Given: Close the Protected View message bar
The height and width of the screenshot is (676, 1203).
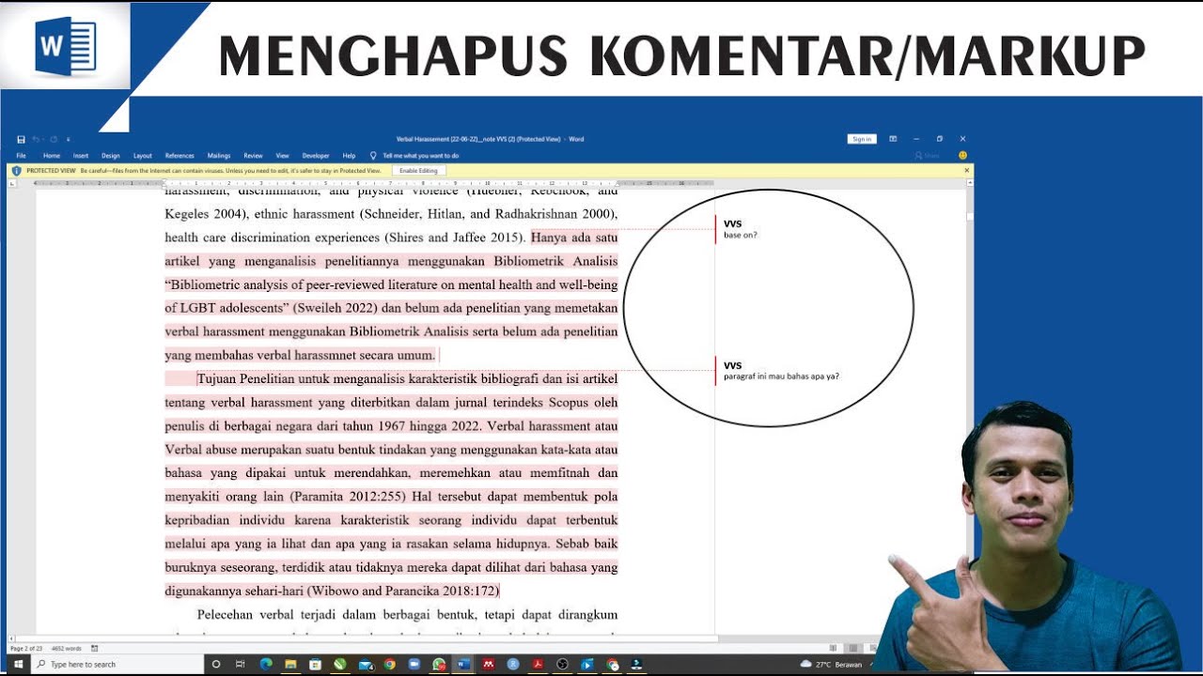Looking at the screenshot, I should click(966, 171).
